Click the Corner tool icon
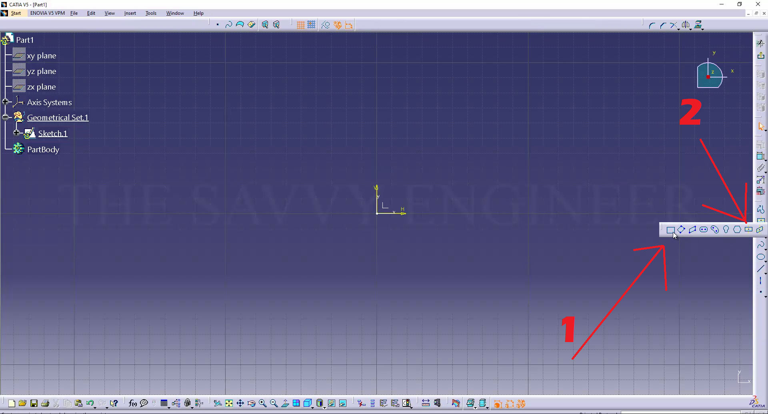The image size is (768, 414). 652,25
